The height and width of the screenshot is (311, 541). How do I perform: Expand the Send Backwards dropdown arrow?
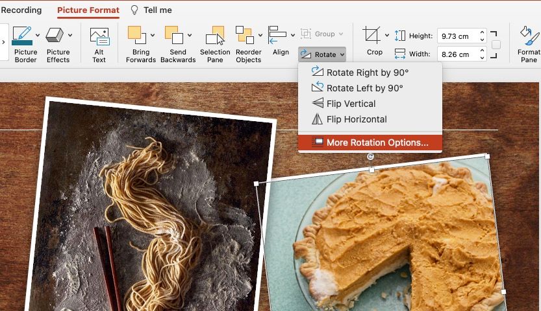[x=190, y=35]
